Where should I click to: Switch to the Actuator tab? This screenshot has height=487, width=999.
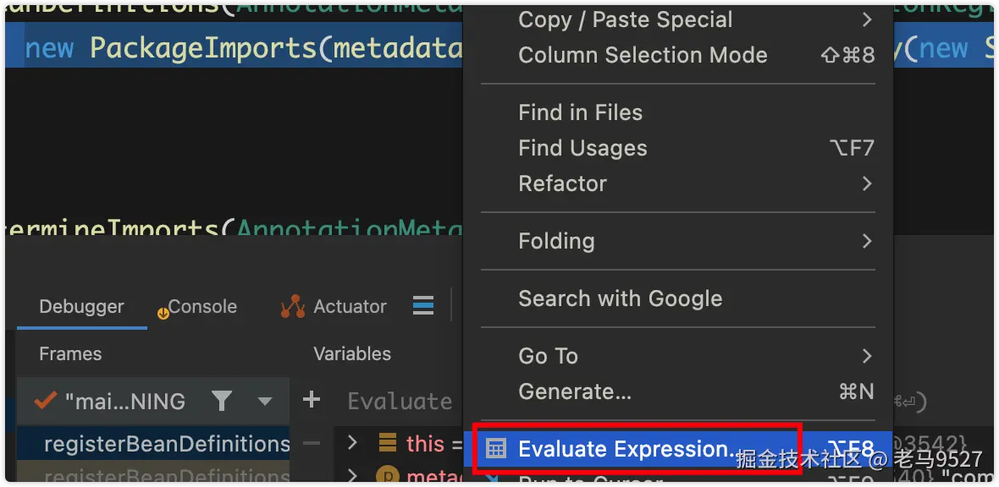point(350,307)
